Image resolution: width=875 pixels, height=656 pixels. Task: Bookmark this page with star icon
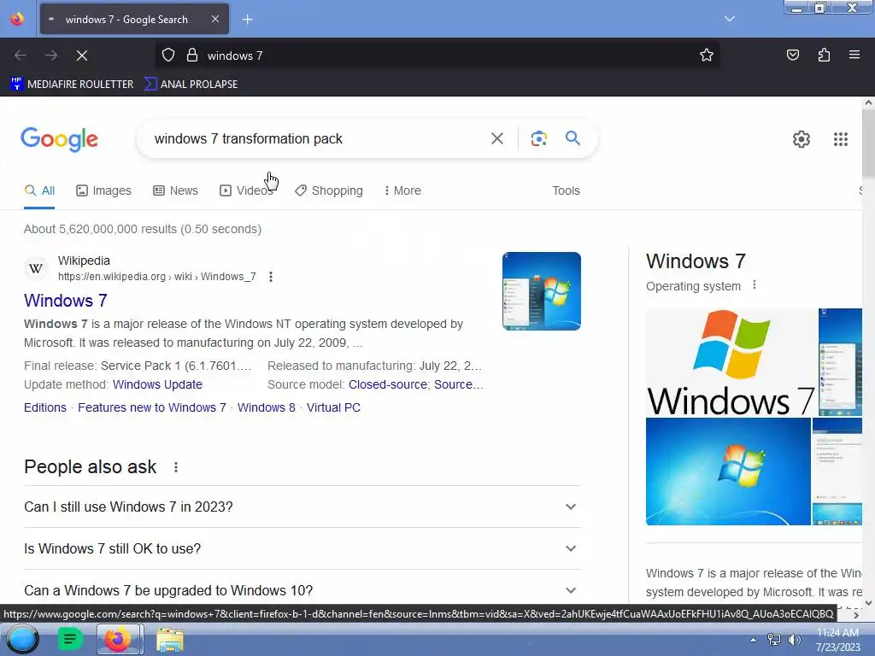click(x=707, y=55)
